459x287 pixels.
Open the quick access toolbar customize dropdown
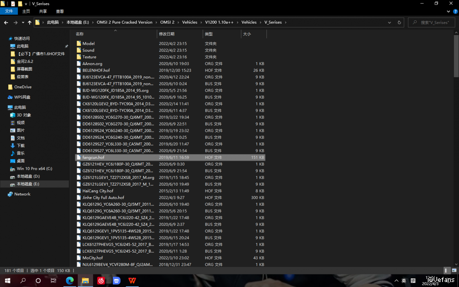pyautogui.click(x=26, y=4)
